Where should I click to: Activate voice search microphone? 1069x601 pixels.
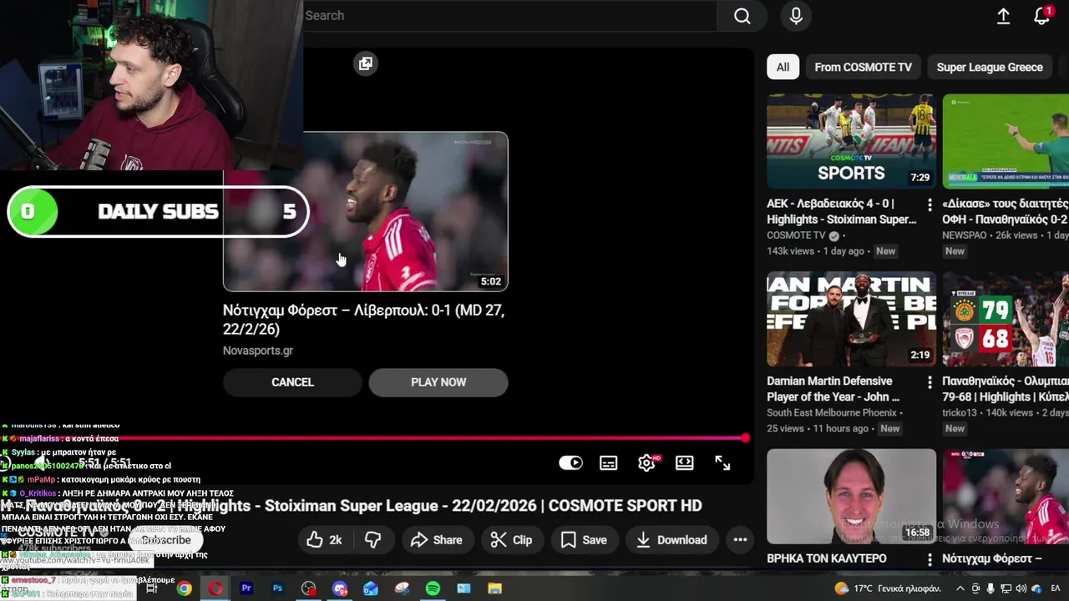tap(796, 16)
